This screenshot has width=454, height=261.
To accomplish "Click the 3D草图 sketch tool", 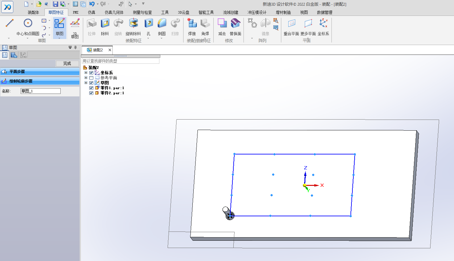I will 75,23.
